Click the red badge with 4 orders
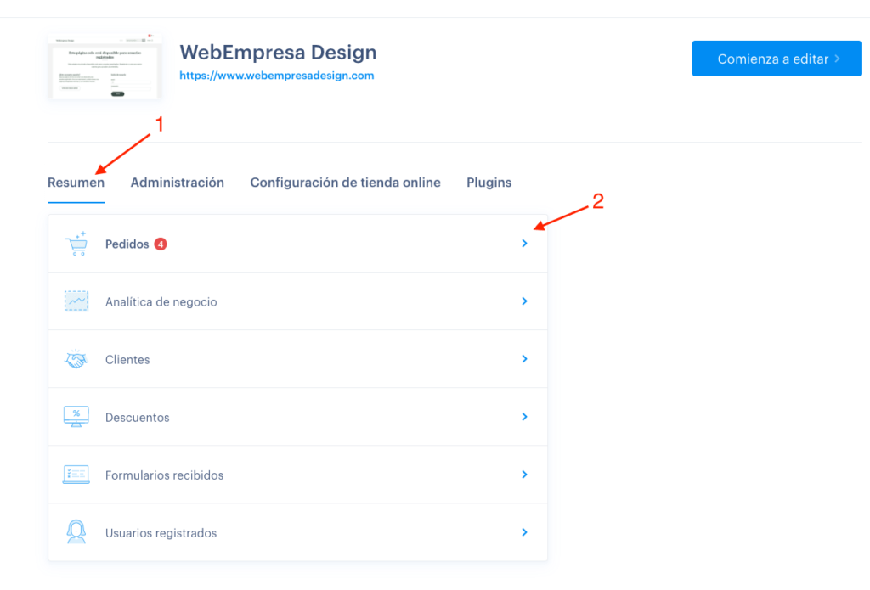 (161, 244)
